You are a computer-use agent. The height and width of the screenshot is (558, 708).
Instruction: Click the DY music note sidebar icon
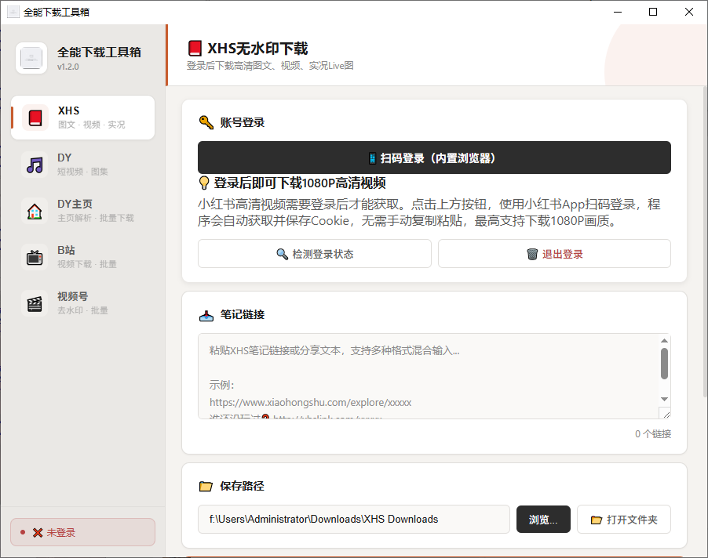(35, 165)
